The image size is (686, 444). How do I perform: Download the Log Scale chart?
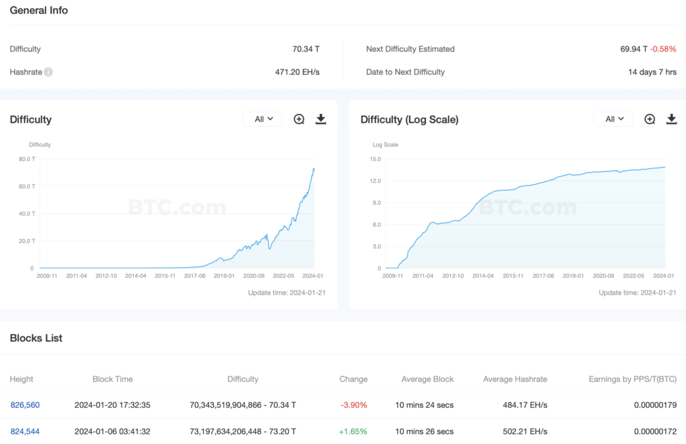coord(672,119)
